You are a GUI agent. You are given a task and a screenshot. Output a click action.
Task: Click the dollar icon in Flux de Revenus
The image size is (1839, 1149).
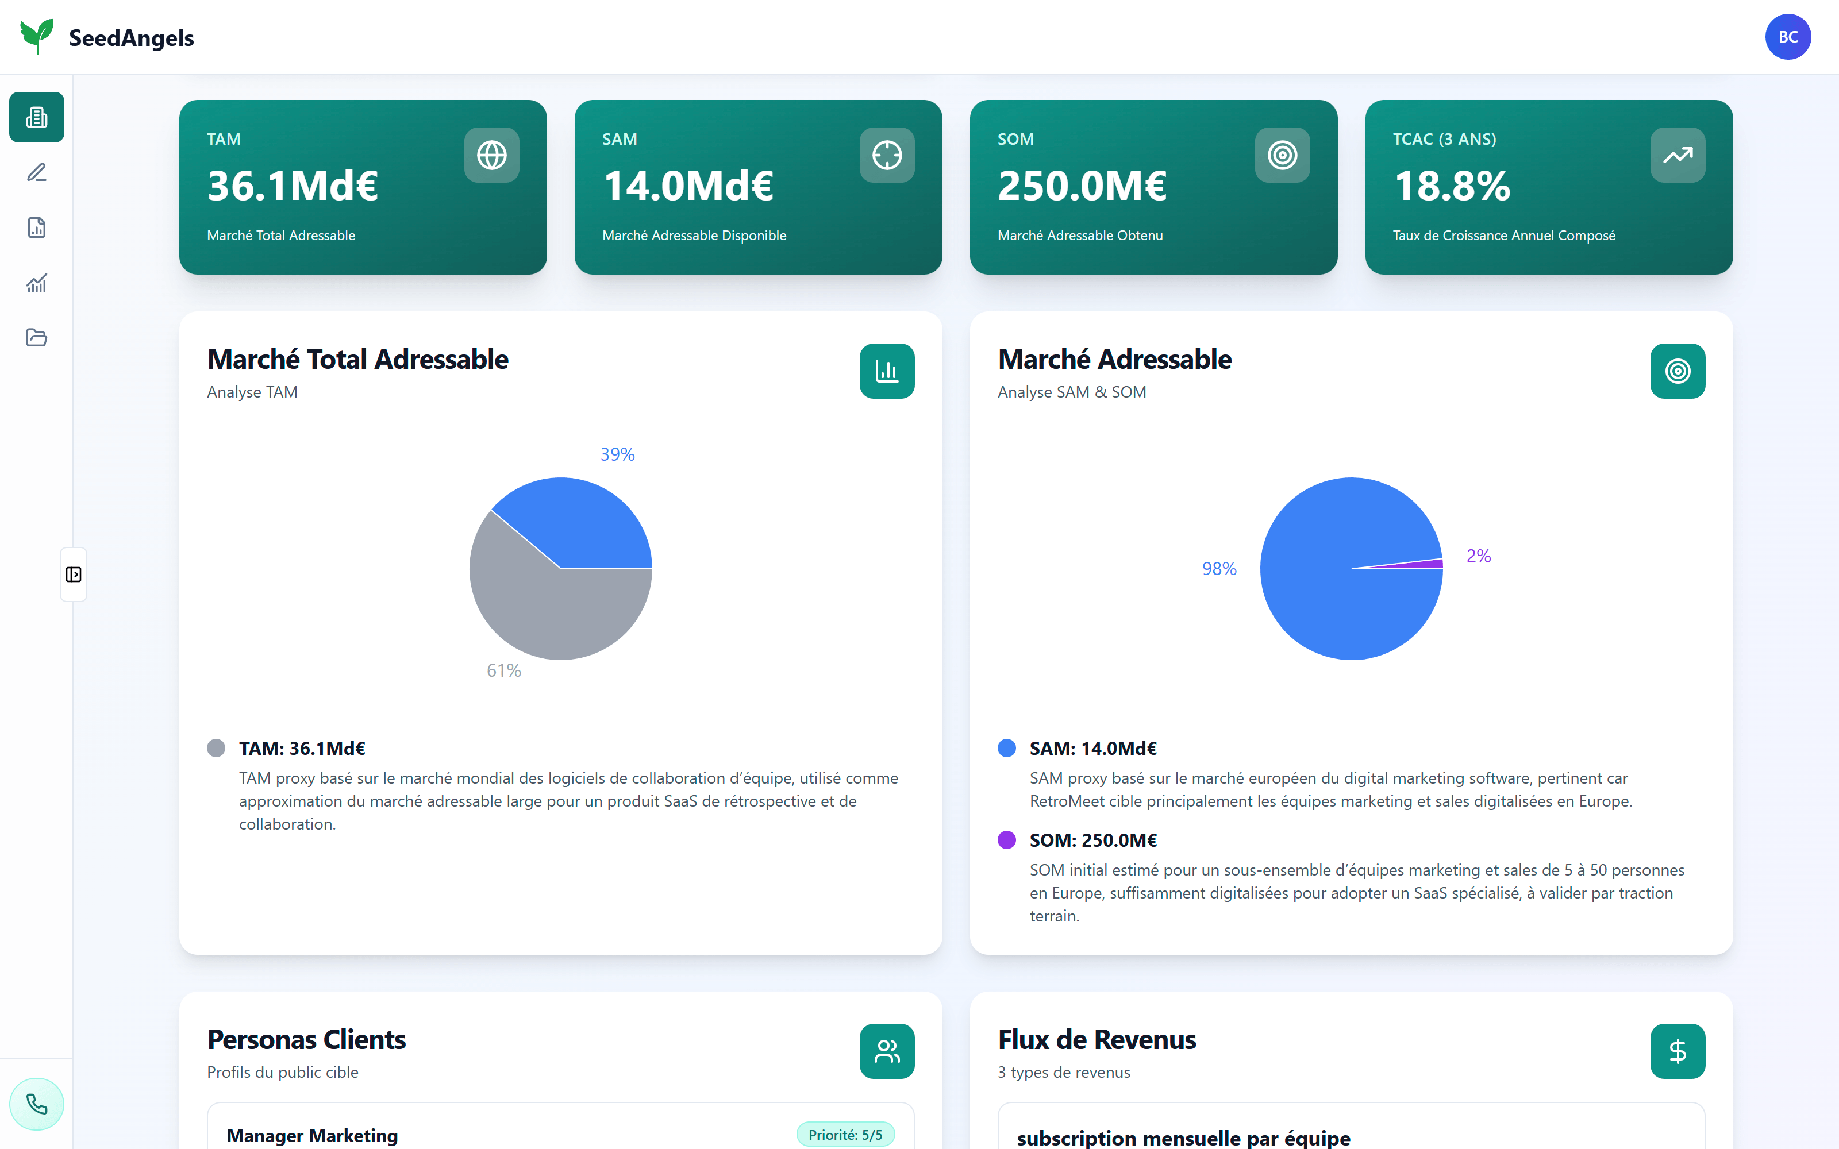coord(1677,1051)
